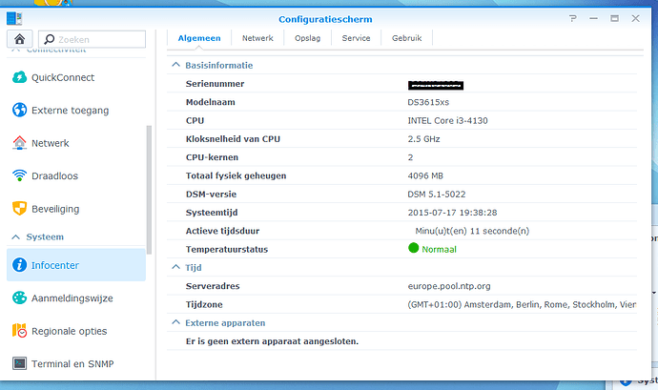Click the GMT+01:00 timezone value
658x390 pixels.
pyautogui.click(x=522, y=304)
